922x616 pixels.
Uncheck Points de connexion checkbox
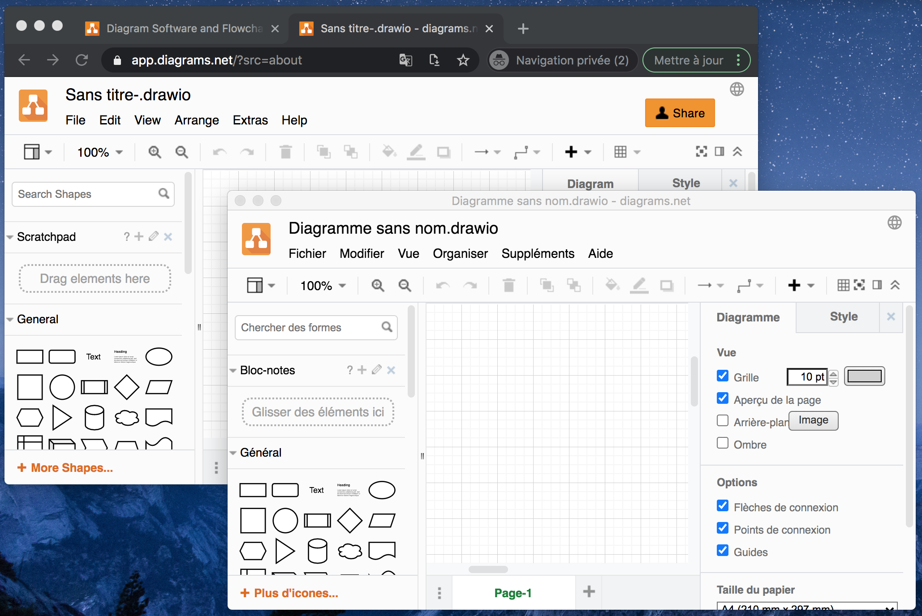[722, 528]
